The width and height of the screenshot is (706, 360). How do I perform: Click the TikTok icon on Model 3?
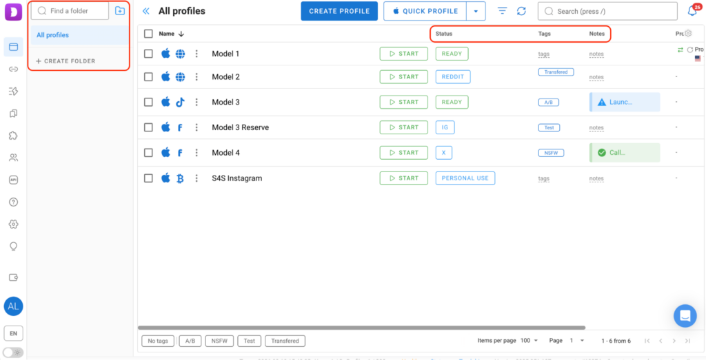pyautogui.click(x=180, y=102)
